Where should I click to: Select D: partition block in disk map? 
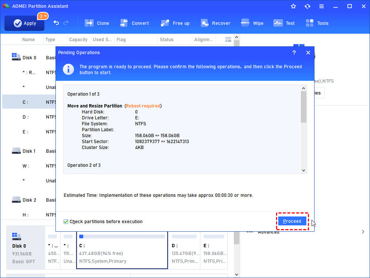(184, 250)
